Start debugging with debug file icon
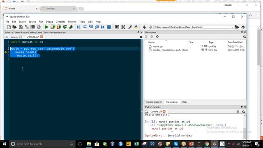The width and height of the screenshot is (263, 148). (x=78, y=27)
